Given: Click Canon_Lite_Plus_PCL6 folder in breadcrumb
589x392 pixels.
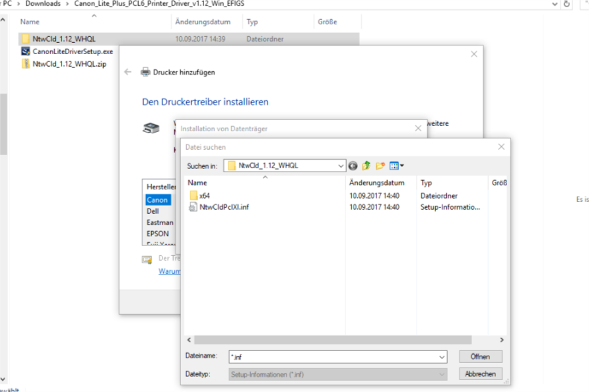Looking at the screenshot, I should click(159, 4).
